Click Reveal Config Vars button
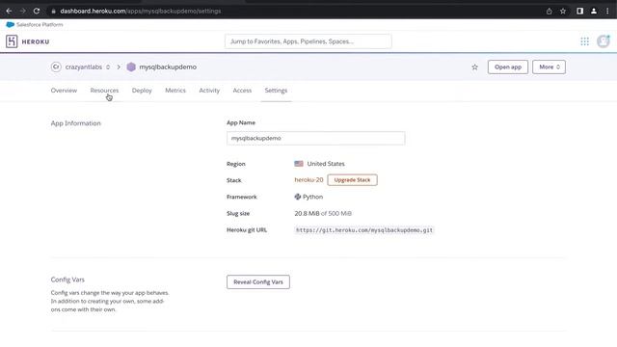Screen dimensions: 617x347 258,281
